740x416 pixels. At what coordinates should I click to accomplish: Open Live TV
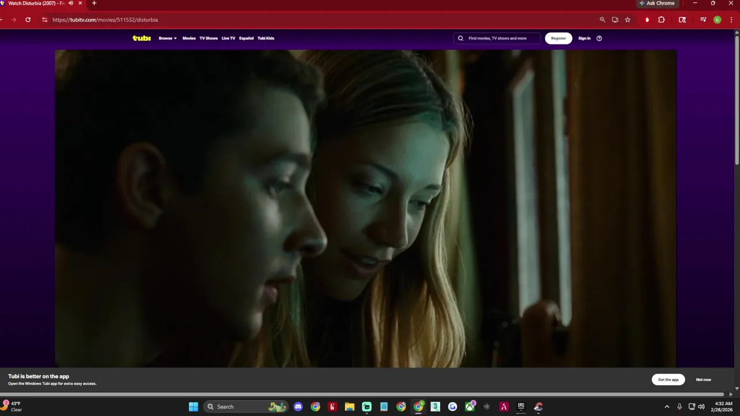point(228,38)
